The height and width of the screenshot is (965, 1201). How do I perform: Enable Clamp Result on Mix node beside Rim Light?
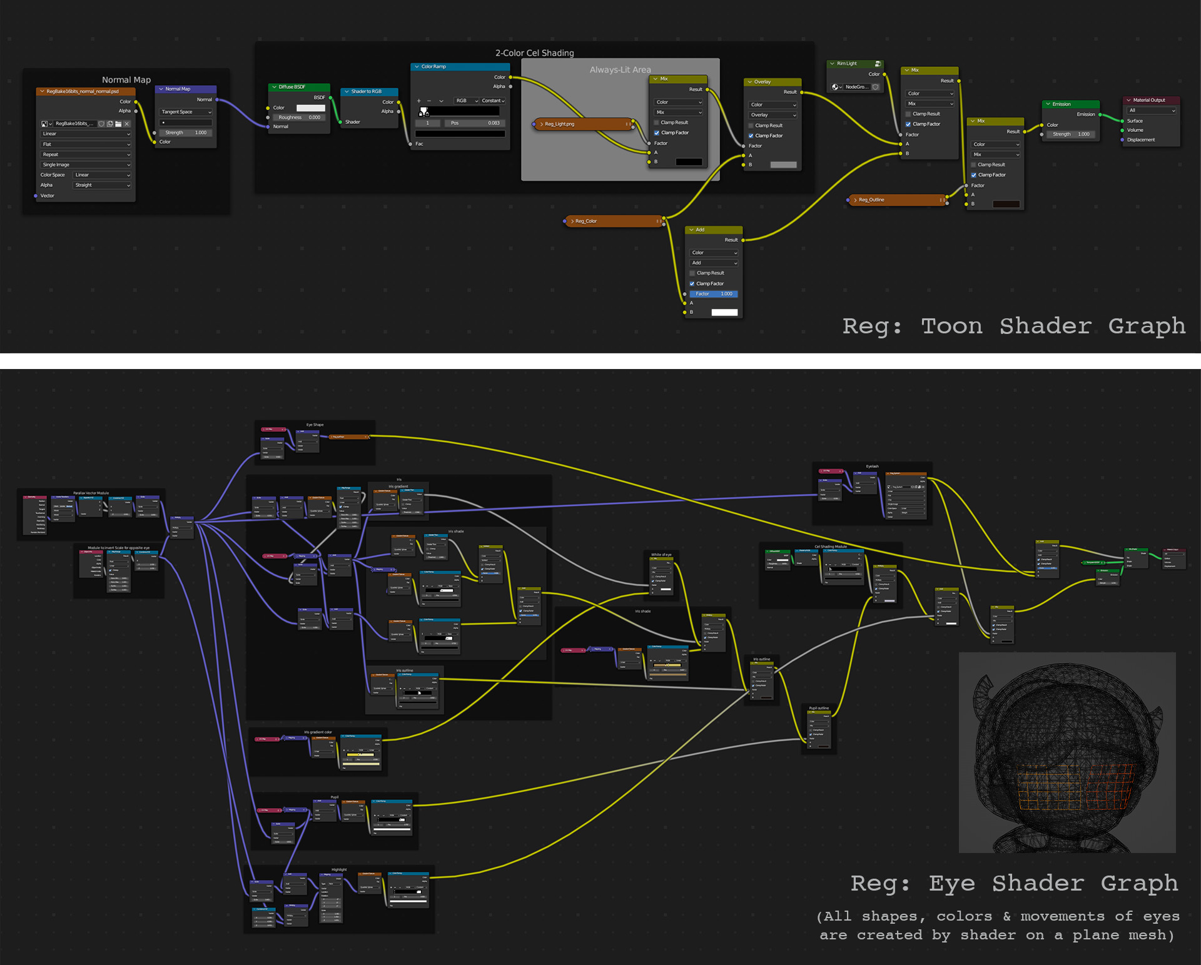tap(908, 114)
